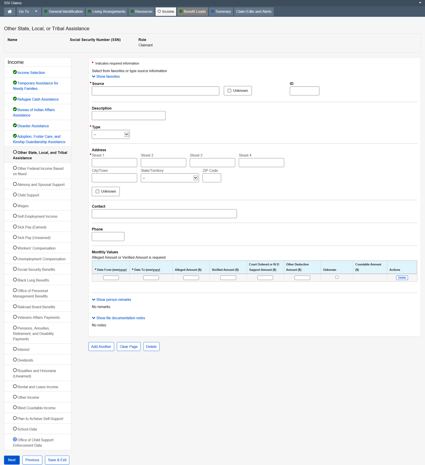Viewport: 425px width, 465px height.
Task: Open the Claim Edits and Alerts tab
Action: point(254,12)
